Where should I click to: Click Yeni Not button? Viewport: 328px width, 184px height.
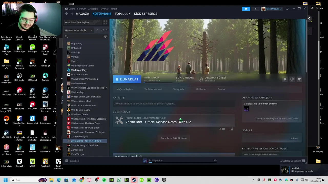294,139
